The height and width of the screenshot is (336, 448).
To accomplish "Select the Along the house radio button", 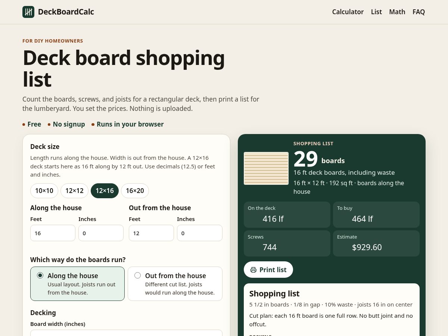I will pyautogui.click(x=40, y=276).
